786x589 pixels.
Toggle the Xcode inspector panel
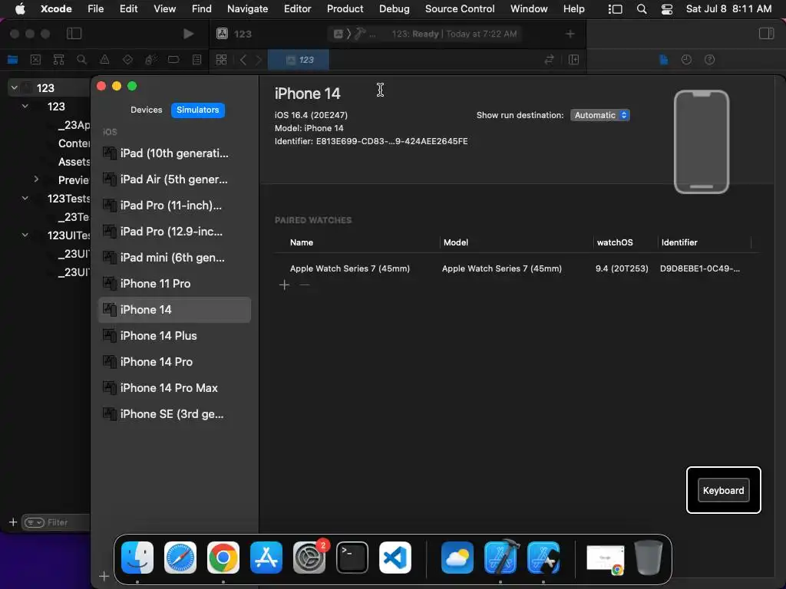point(766,34)
